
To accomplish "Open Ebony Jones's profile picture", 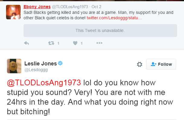I will tap(13, 12).
